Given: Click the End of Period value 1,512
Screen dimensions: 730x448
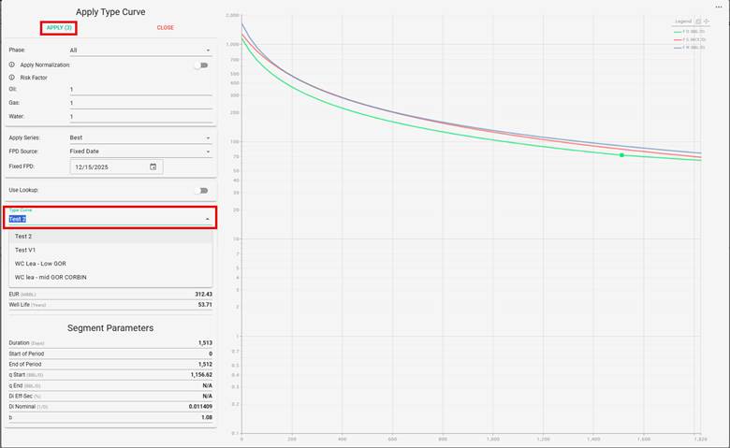Looking at the screenshot, I should (x=205, y=364).
